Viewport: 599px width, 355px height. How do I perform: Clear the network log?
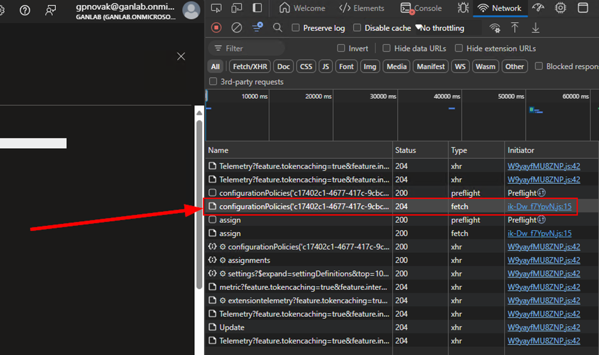(237, 28)
